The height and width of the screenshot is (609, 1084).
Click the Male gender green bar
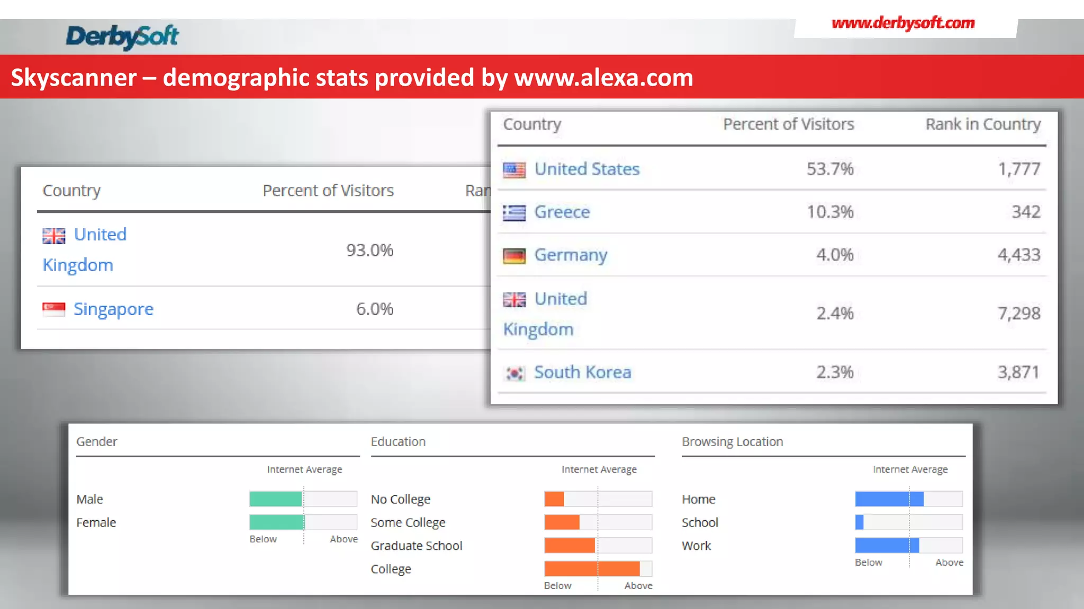(x=276, y=499)
